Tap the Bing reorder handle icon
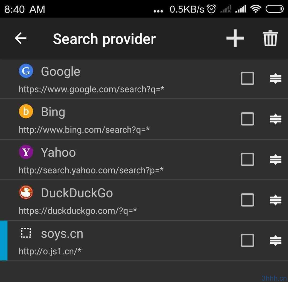 [x=275, y=119]
